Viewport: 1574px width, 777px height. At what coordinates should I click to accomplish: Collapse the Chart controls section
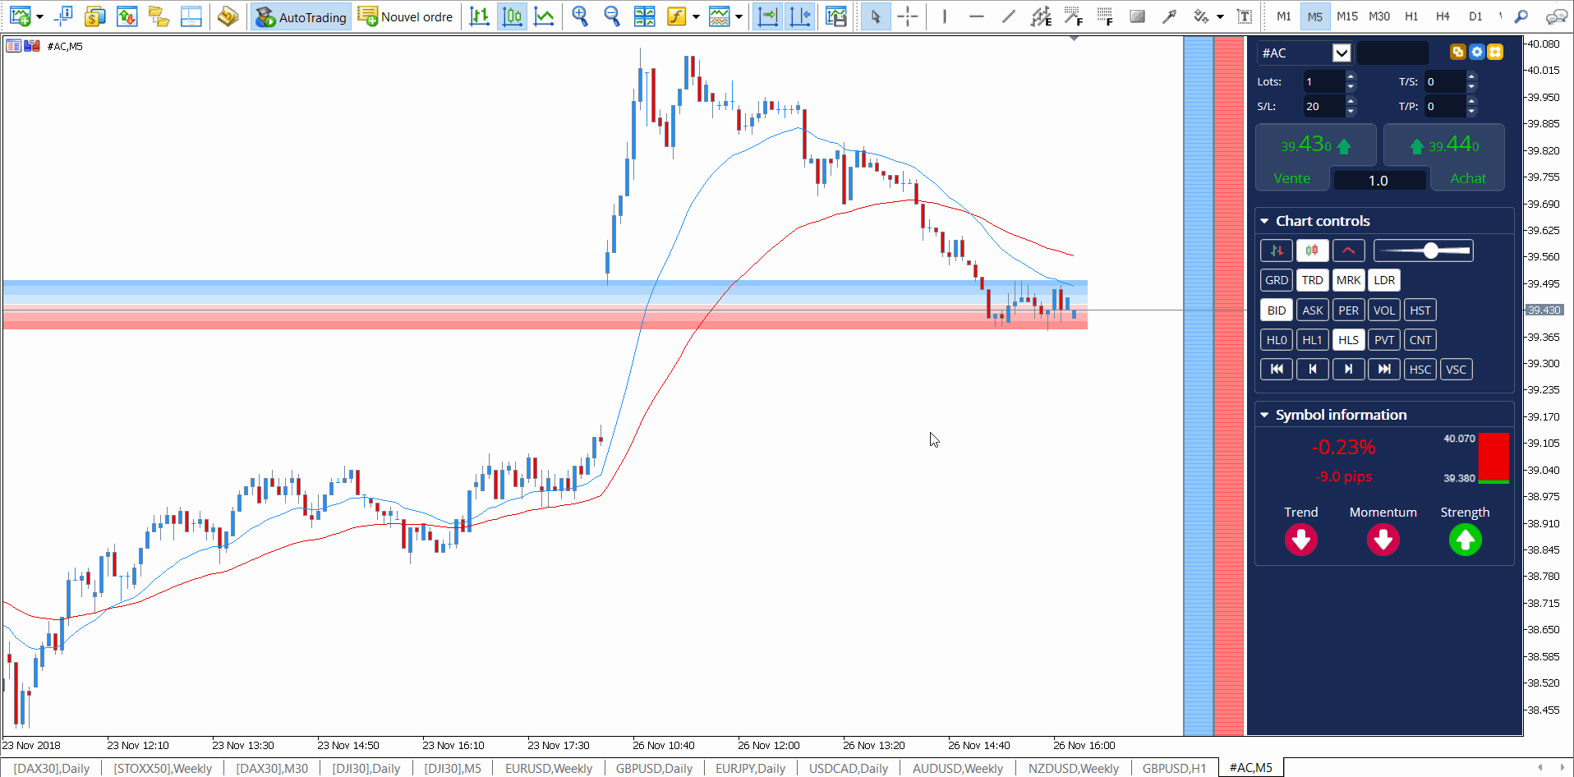1265,221
